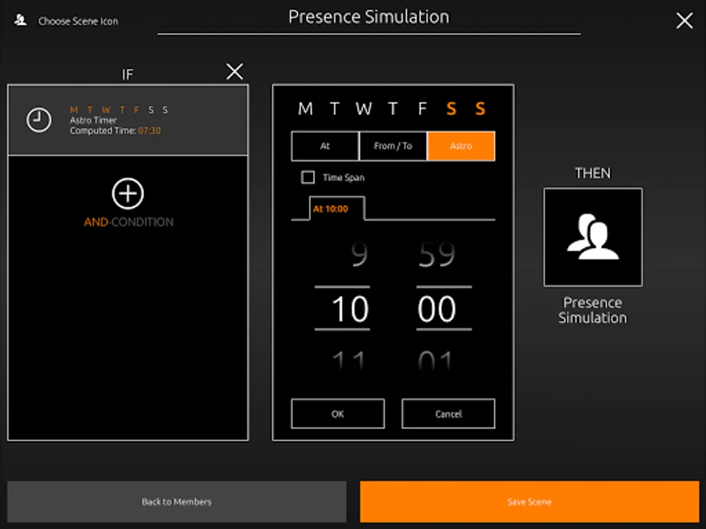This screenshot has height=529, width=706.
Task: Open the Presence Simulation THEN action tile
Action: pyautogui.click(x=593, y=237)
